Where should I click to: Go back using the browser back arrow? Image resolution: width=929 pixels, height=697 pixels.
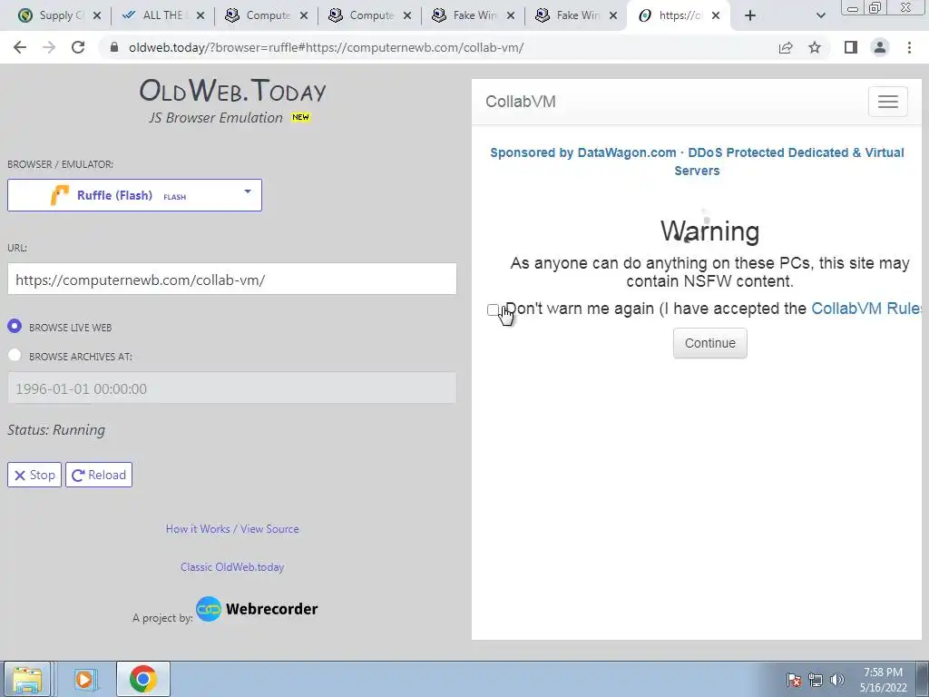click(20, 47)
